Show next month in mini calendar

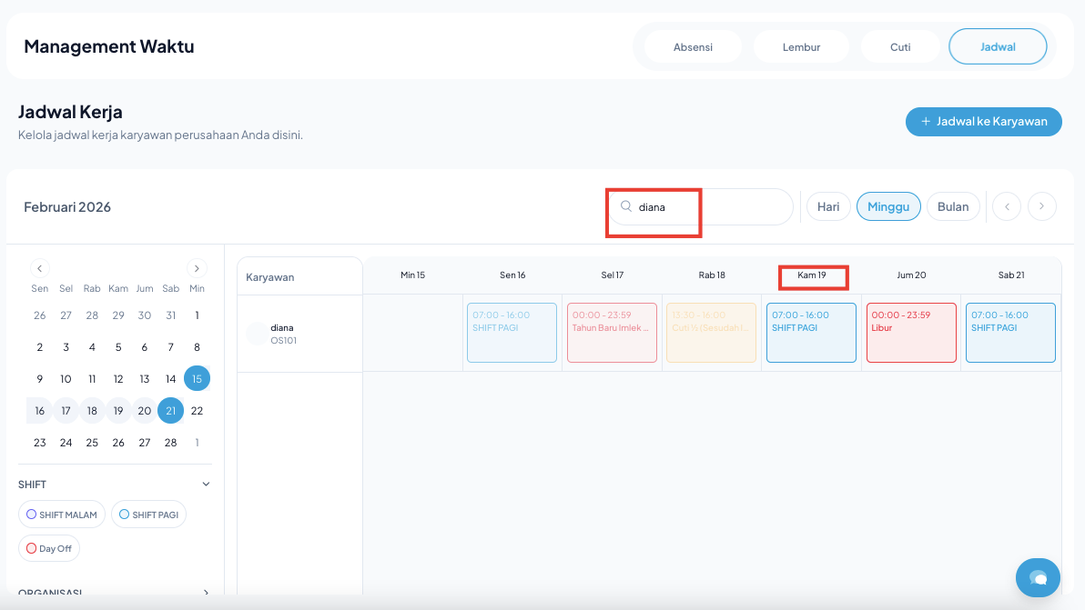[197, 268]
